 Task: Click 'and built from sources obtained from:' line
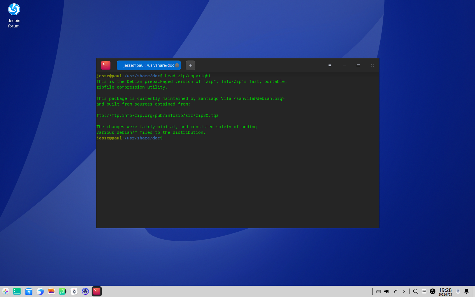[143, 104]
